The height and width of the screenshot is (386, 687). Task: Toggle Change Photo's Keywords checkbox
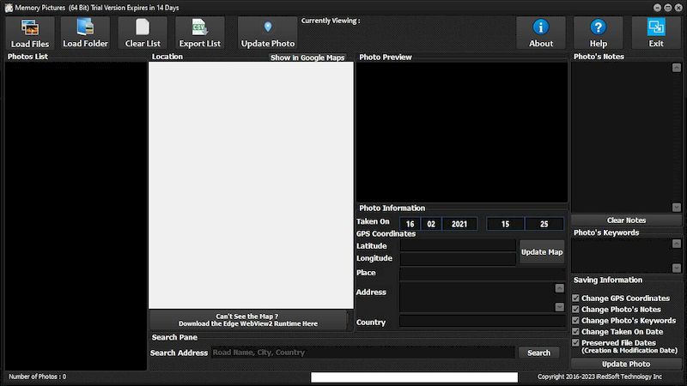575,320
